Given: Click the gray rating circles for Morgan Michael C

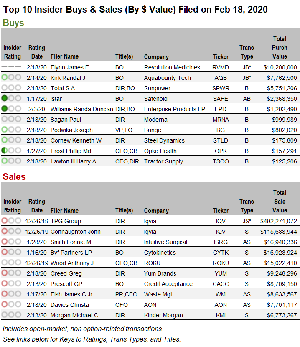Looking at the screenshot, I should 11,315.
